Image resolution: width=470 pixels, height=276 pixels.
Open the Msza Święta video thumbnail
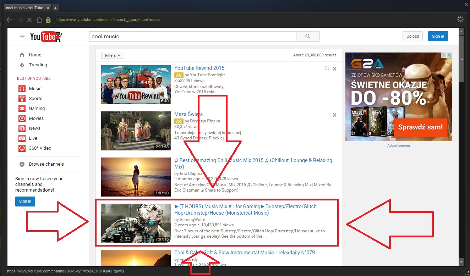pos(136,131)
